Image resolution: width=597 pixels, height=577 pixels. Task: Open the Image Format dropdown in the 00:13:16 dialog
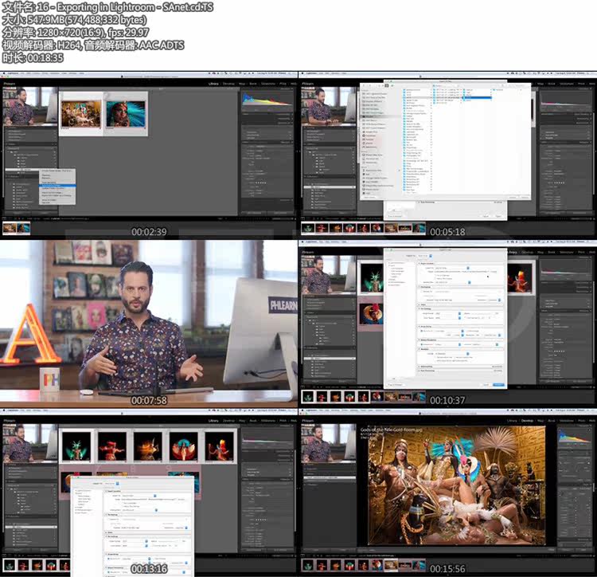(135, 541)
